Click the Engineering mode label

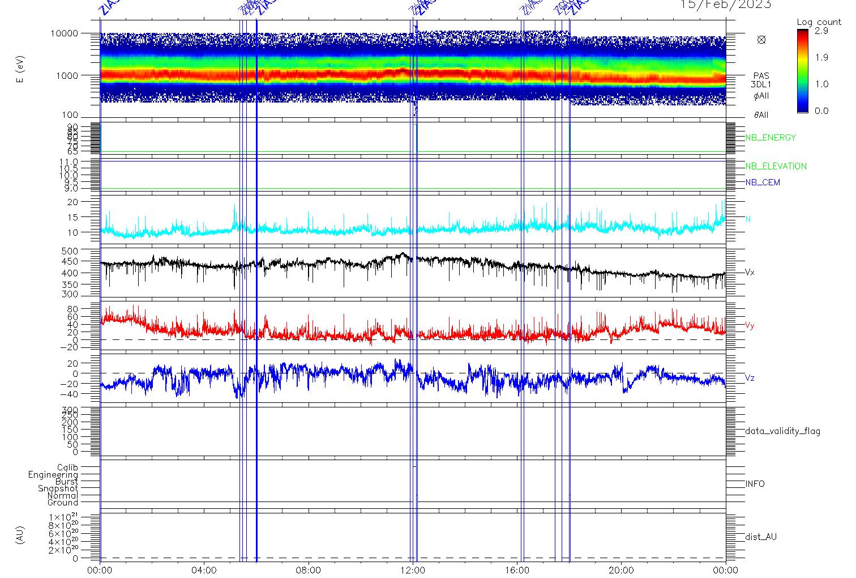click(53, 475)
